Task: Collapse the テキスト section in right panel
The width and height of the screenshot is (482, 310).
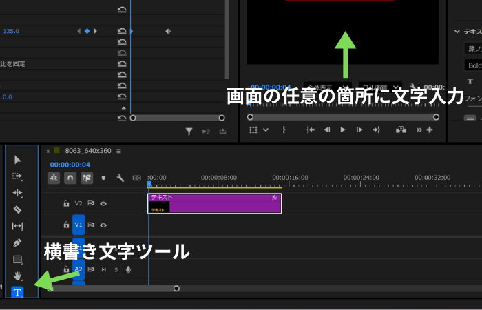Action: (x=457, y=32)
